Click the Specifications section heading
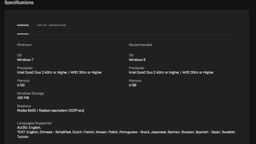The image size is (256, 144). coord(19,3)
